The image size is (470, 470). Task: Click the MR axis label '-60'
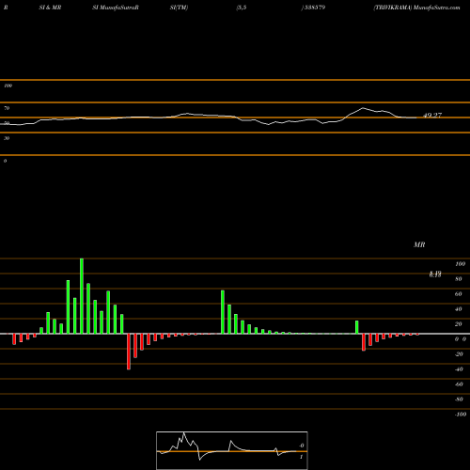coord(459,384)
